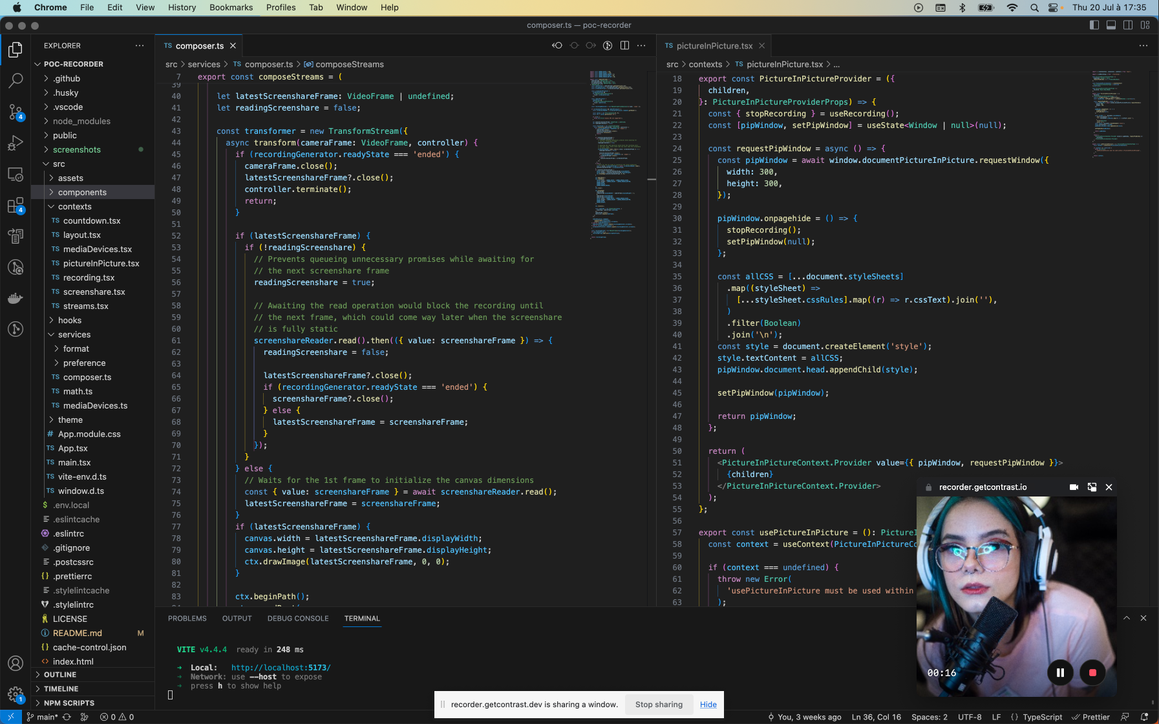1159x724 pixels.
Task: Click composer.ts minimap code overview
Action: pyautogui.click(x=614, y=155)
